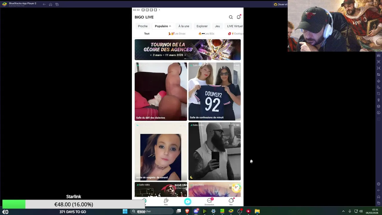Viewport: 382px width, 215px height.
Task: Open eco mode gauge icon in sidebar
Action: pos(378,113)
